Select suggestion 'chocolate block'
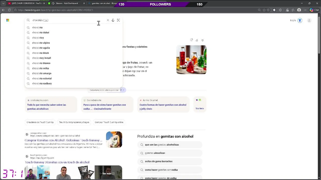The width and height of the screenshot is (321, 180). coord(74,53)
